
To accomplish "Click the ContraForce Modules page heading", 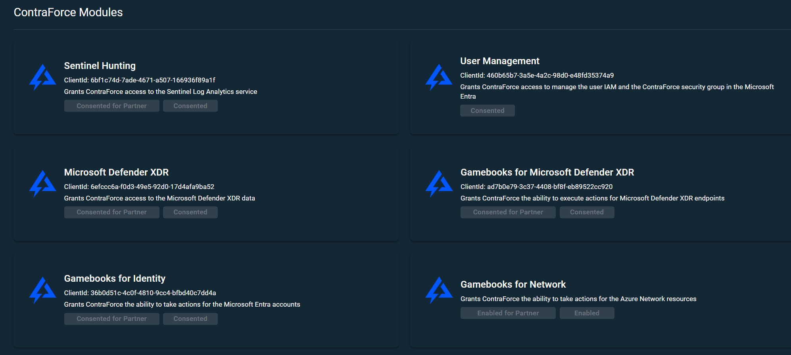I will pos(68,12).
